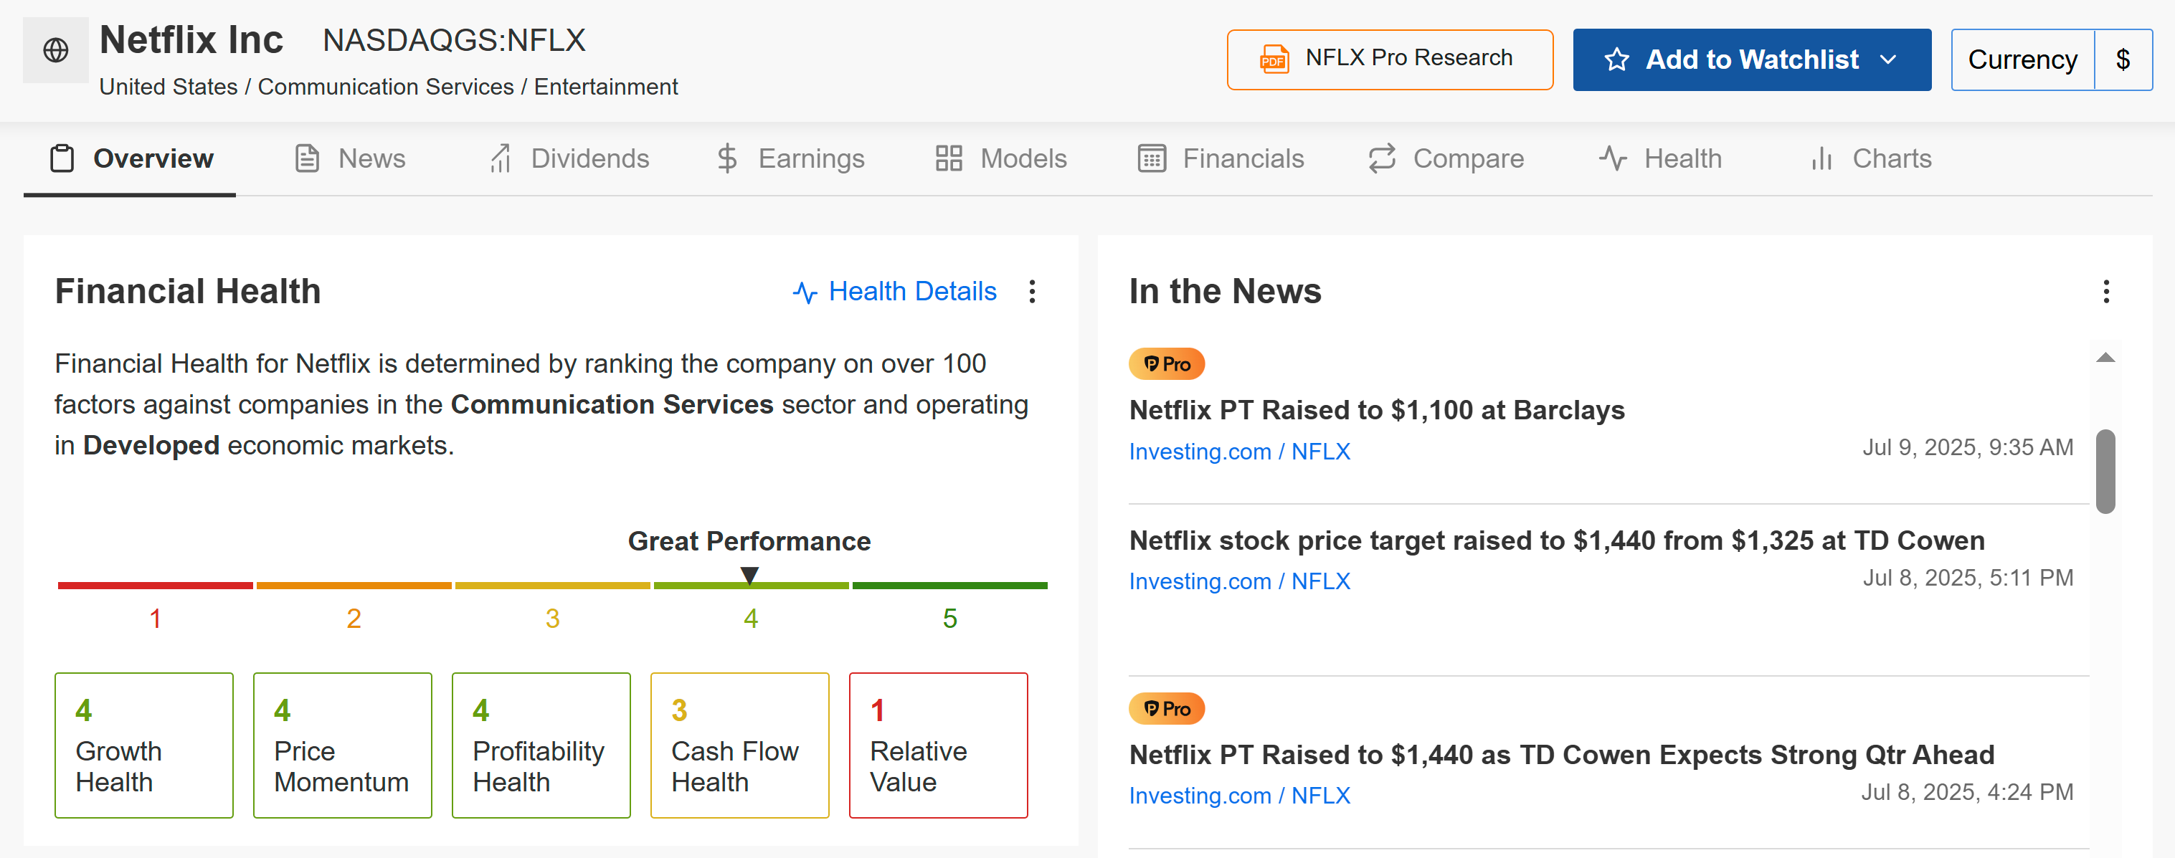Click the news list scrollbar thumb
The image size is (2175, 858).
2105,472
